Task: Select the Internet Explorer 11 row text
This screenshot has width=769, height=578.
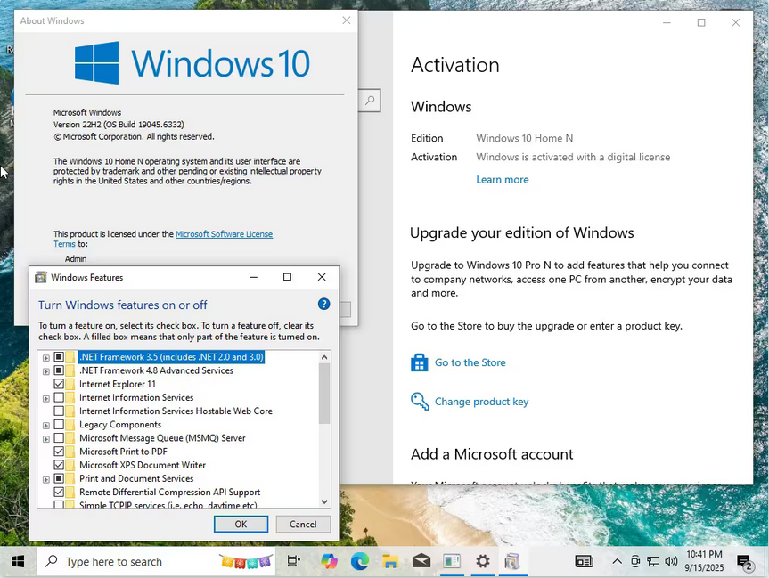Action: click(x=118, y=384)
